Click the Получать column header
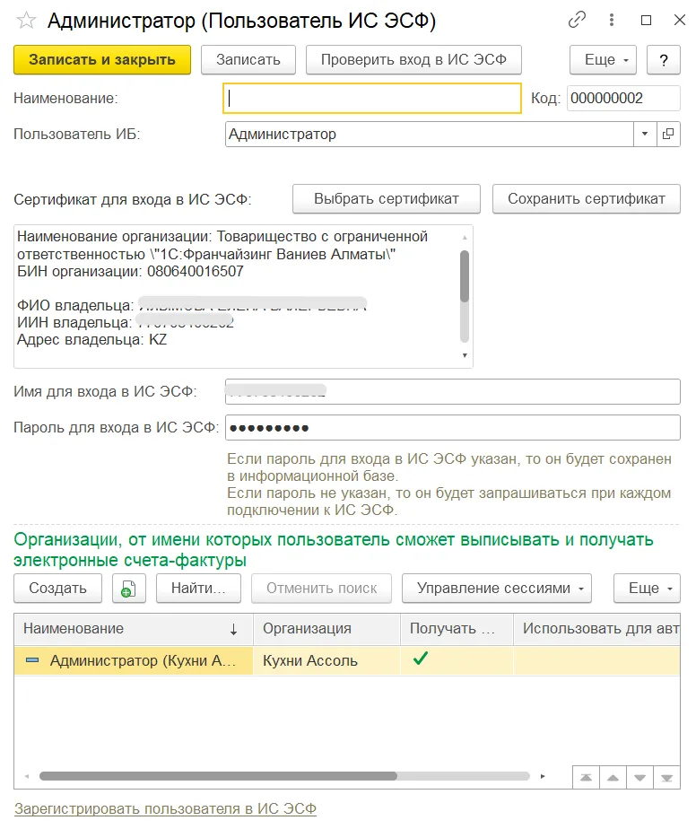 457,629
